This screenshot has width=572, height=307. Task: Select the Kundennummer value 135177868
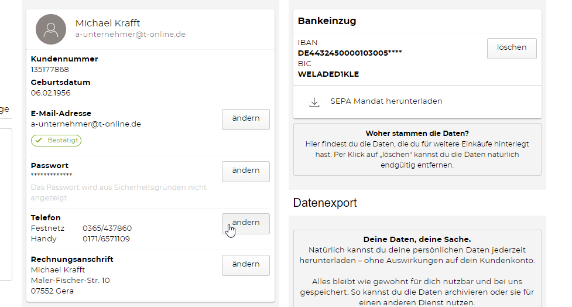(50, 69)
